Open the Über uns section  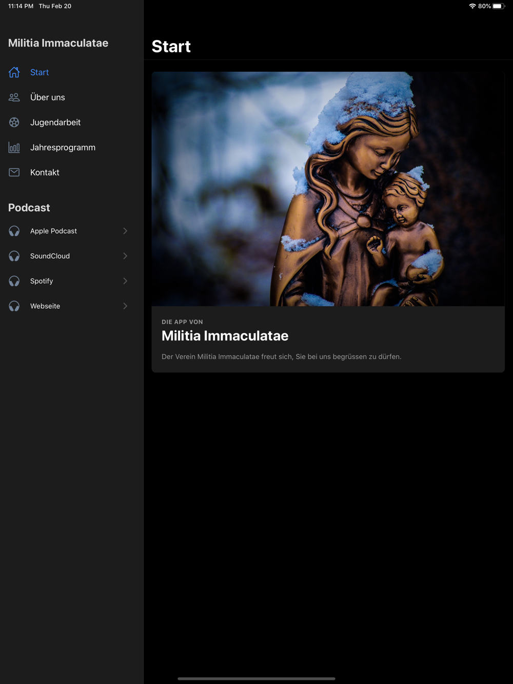pos(71,97)
